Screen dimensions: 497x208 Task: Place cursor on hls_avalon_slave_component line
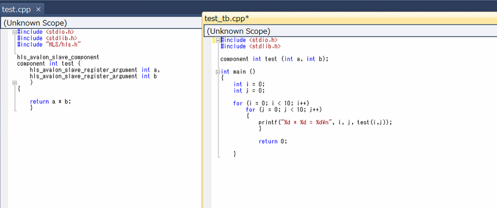point(58,57)
